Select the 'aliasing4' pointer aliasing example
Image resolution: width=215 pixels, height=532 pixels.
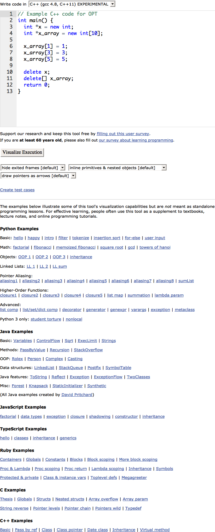tap(76, 281)
